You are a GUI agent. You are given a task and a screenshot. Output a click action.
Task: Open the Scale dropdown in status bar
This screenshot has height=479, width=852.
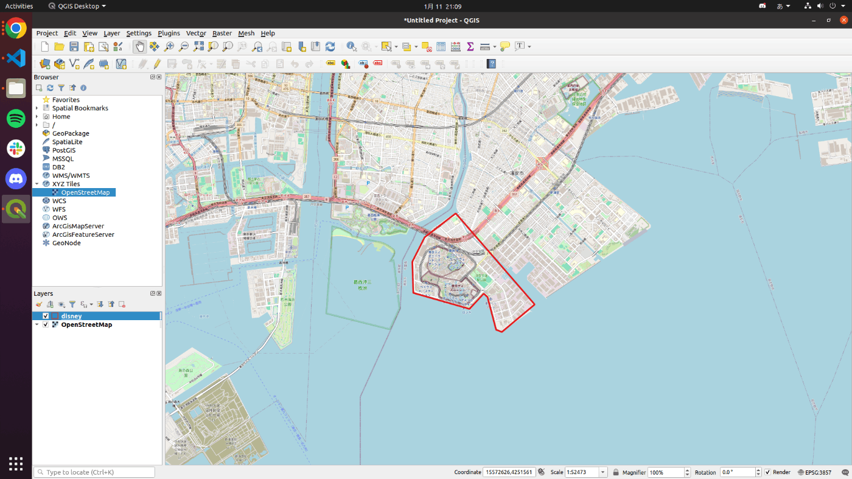pyautogui.click(x=602, y=472)
